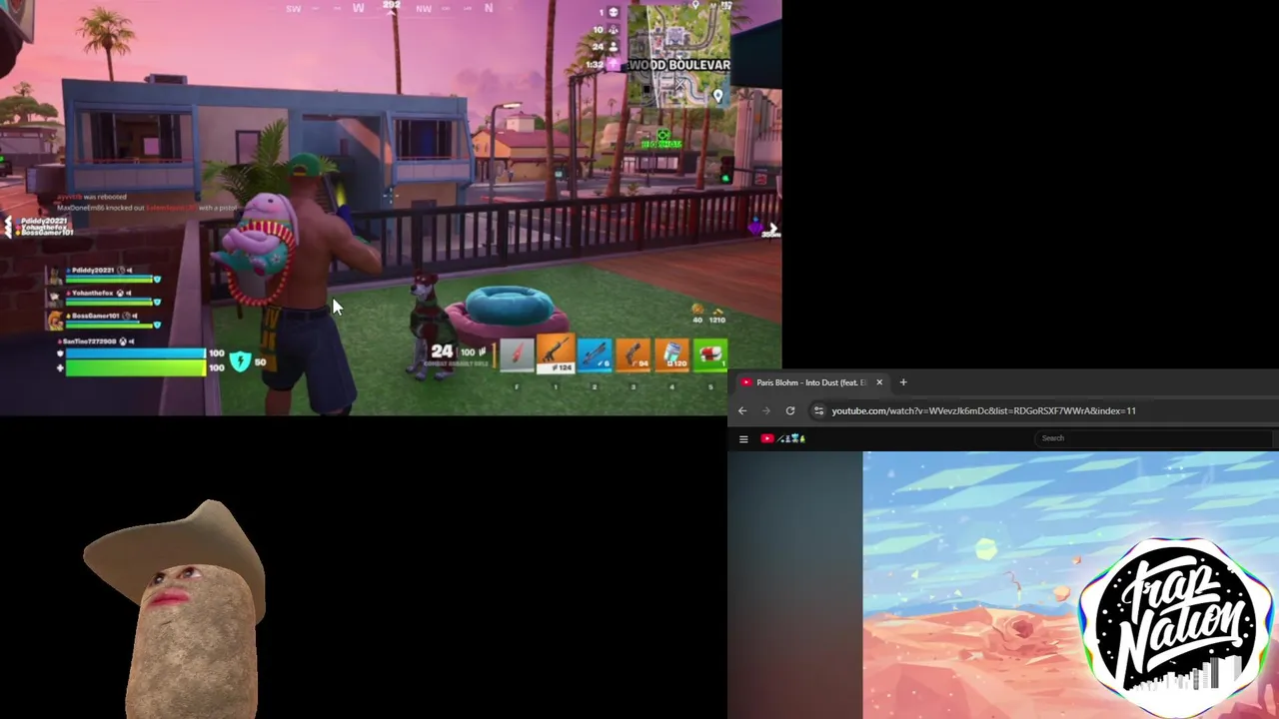Image resolution: width=1279 pixels, height=719 pixels.
Task: Click the 'knocked out' kill feed message
Action: point(148,208)
